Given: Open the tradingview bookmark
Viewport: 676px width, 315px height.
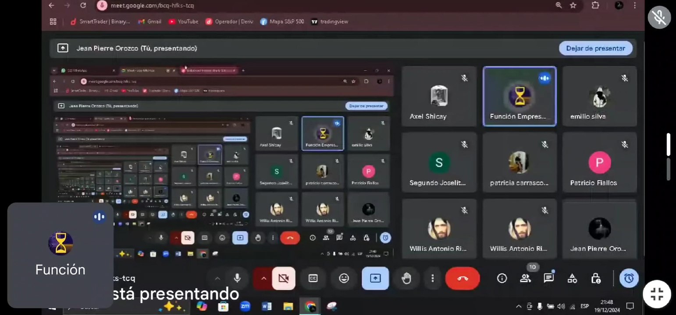Looking at the screenshot, I should coord(329,21).
